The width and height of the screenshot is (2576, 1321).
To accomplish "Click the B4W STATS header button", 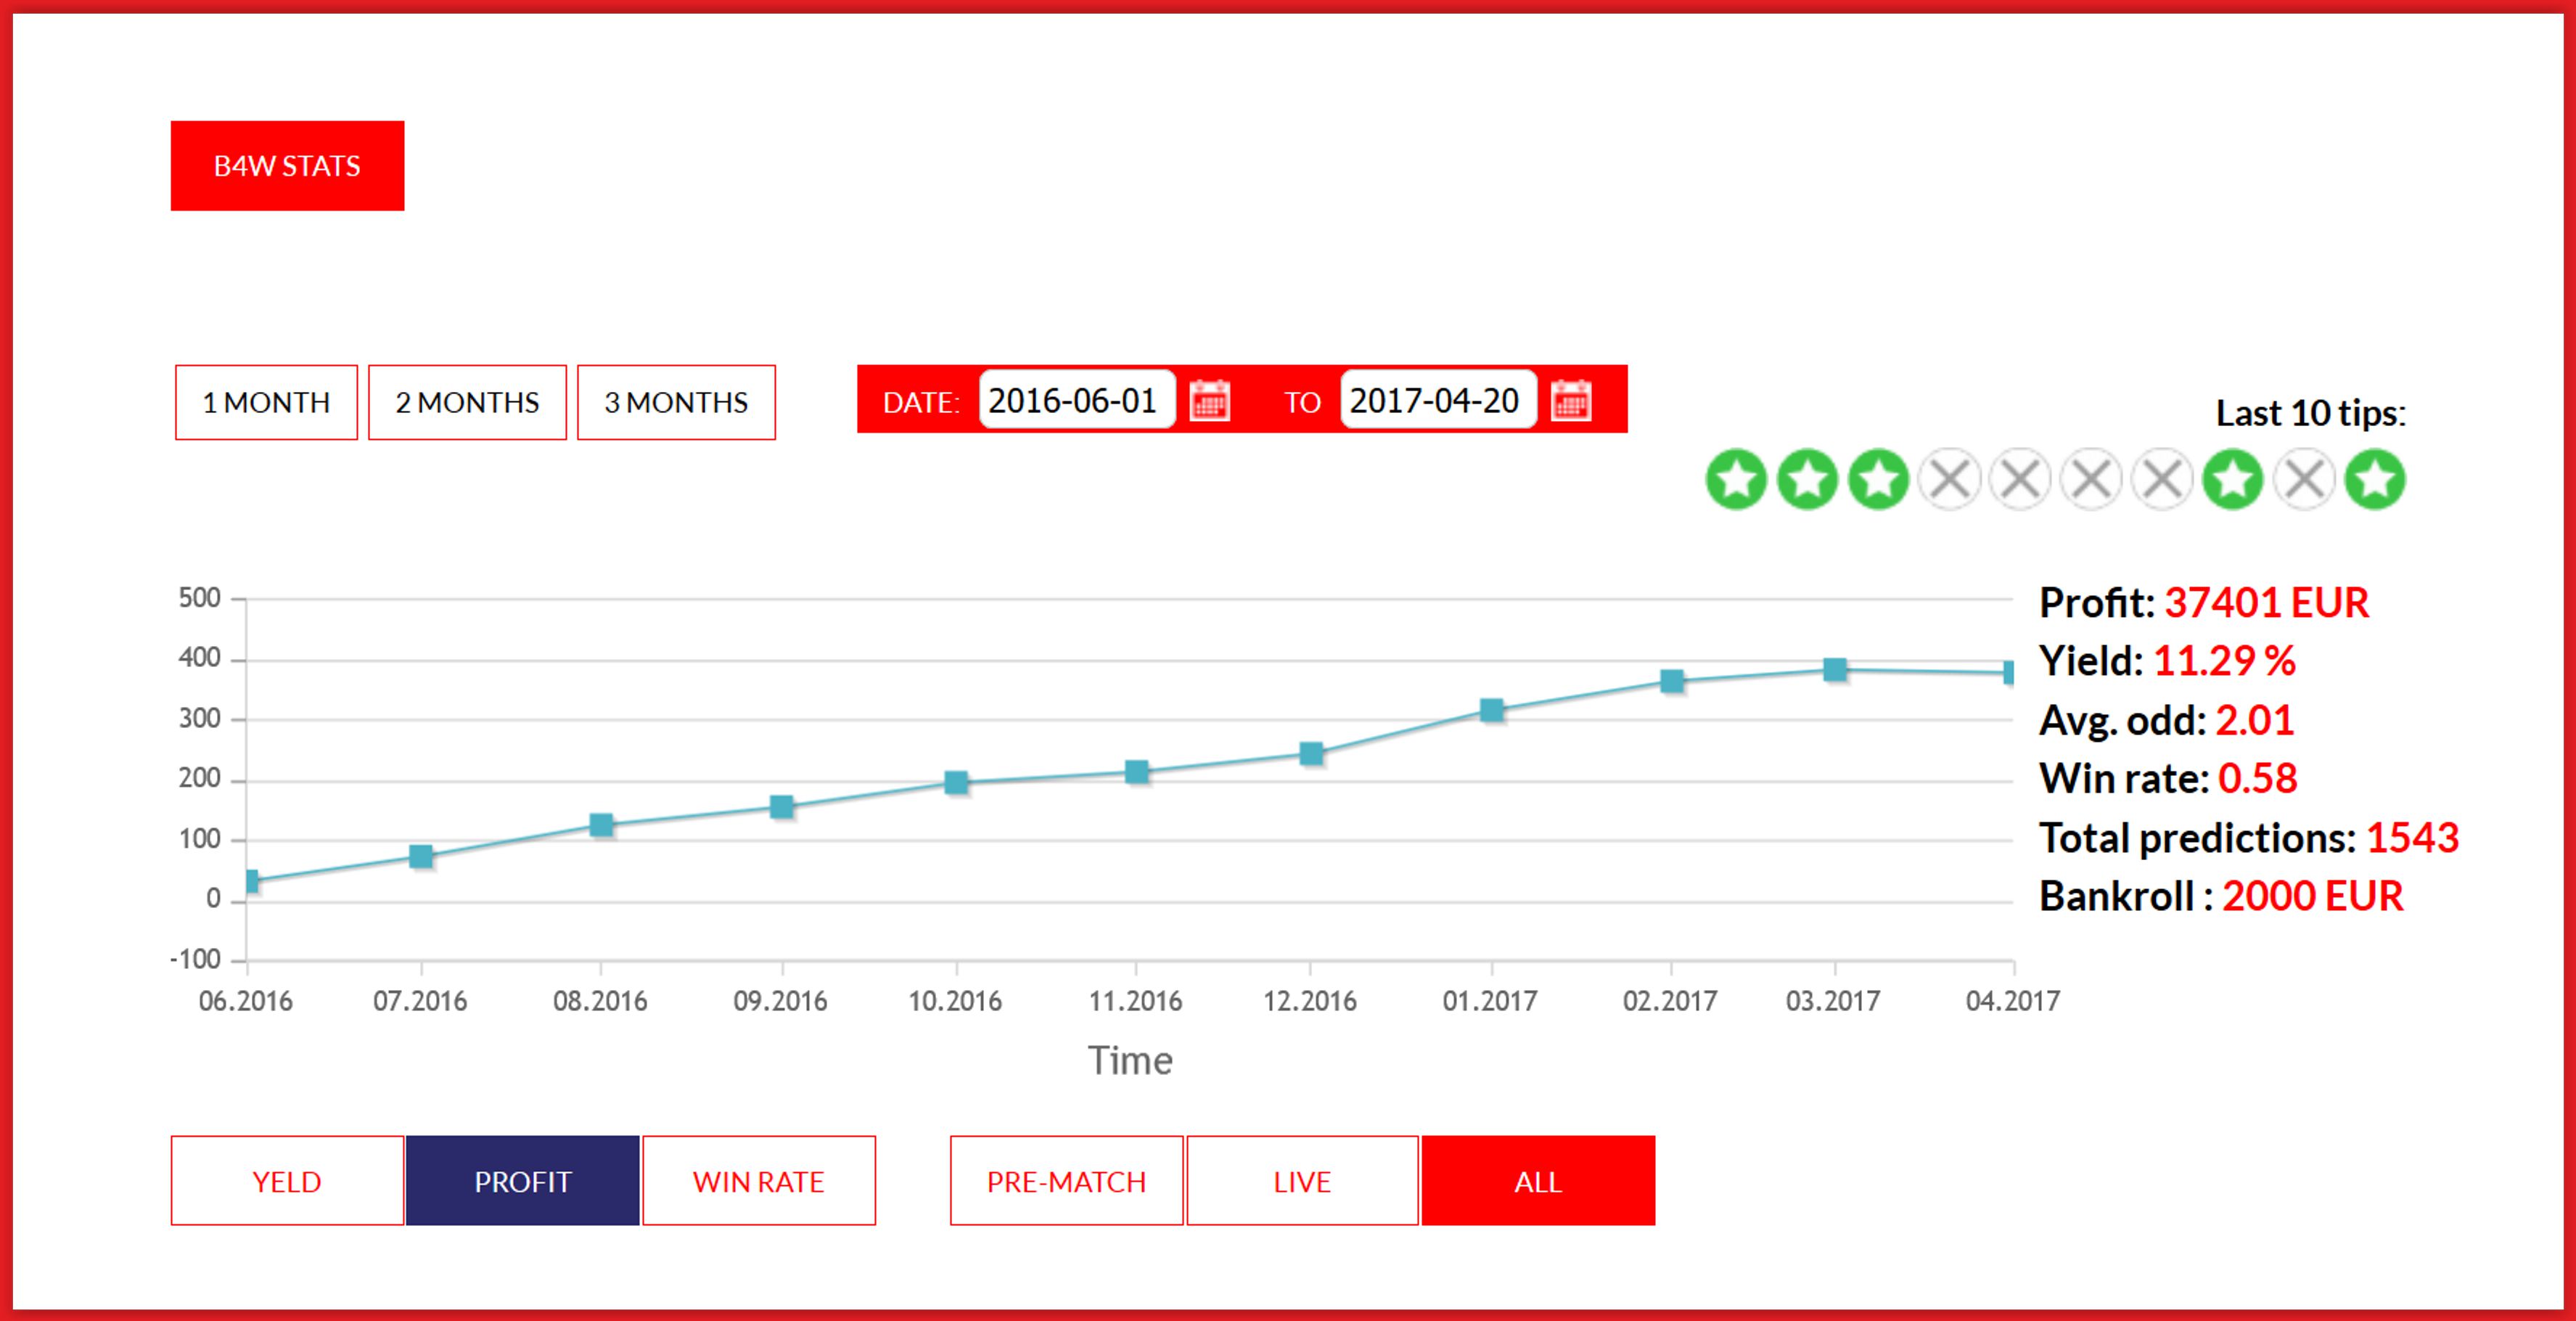I will point(287,166).
